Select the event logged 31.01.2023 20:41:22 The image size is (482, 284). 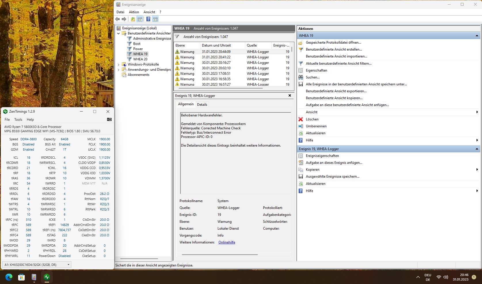coord(233,57)
